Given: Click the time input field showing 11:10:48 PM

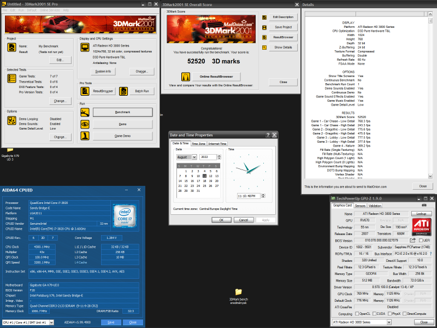Looking at the screenshot, I should pyautogui.click(x=249, y=196).
